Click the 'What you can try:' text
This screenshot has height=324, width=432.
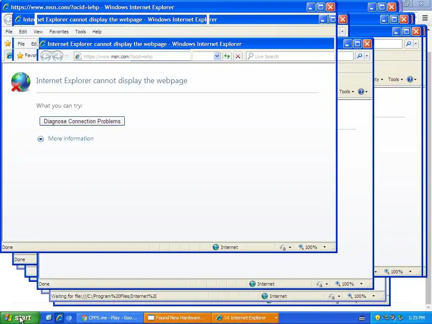(x=59, y=106)
